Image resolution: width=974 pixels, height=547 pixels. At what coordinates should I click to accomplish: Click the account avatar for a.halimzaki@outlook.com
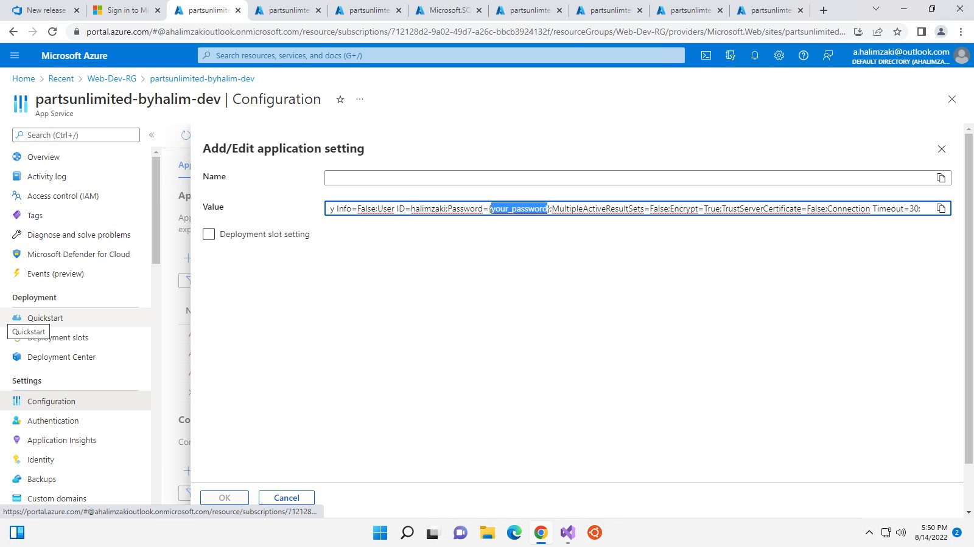(x=962, y=55)
